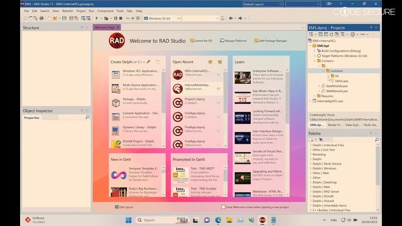Click Edit Layout link
Image resolution: width=402 pixels, height=226 pixels.
pos(126,207)
